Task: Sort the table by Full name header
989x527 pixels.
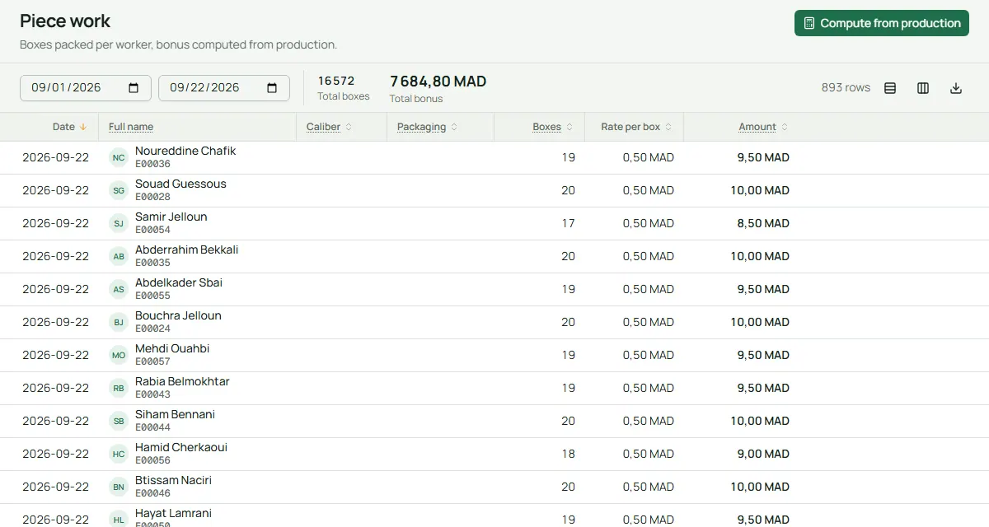Action: (x=131, y=127)
